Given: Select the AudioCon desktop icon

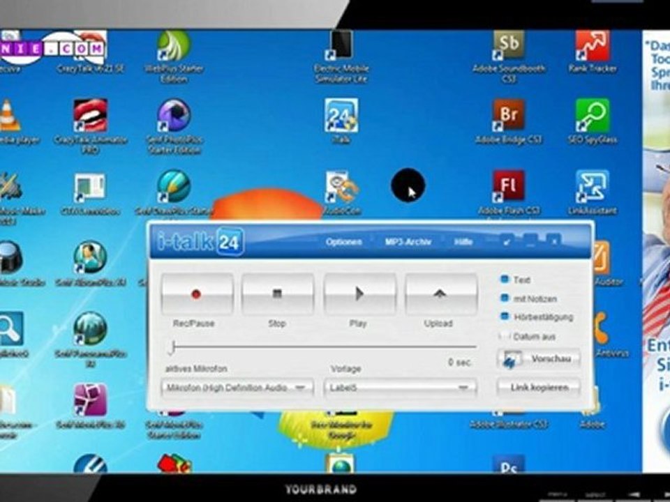Looking at the screenshot, I should (342, 193).
